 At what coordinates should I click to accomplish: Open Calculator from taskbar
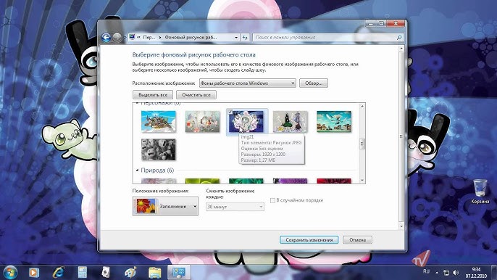(x=83, y=272)
